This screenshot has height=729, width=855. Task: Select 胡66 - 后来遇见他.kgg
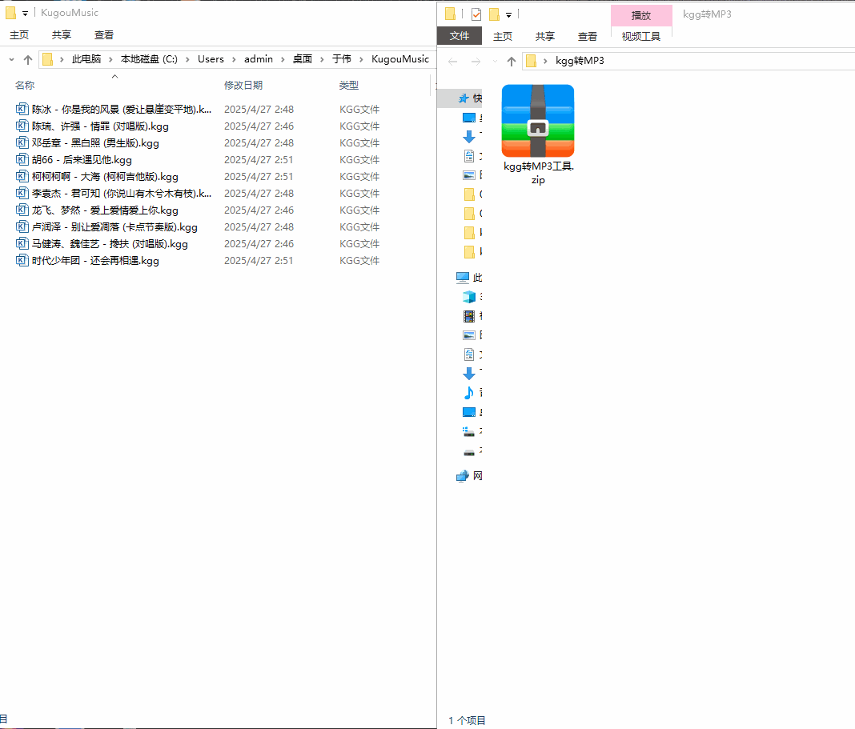82,160
